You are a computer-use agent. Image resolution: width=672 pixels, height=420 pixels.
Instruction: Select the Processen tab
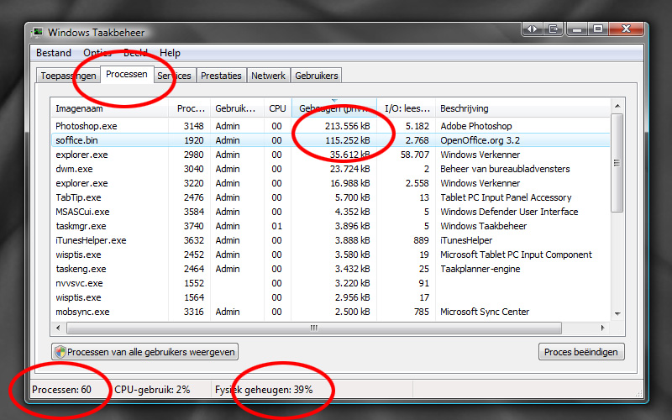click(x=127, y=74)
